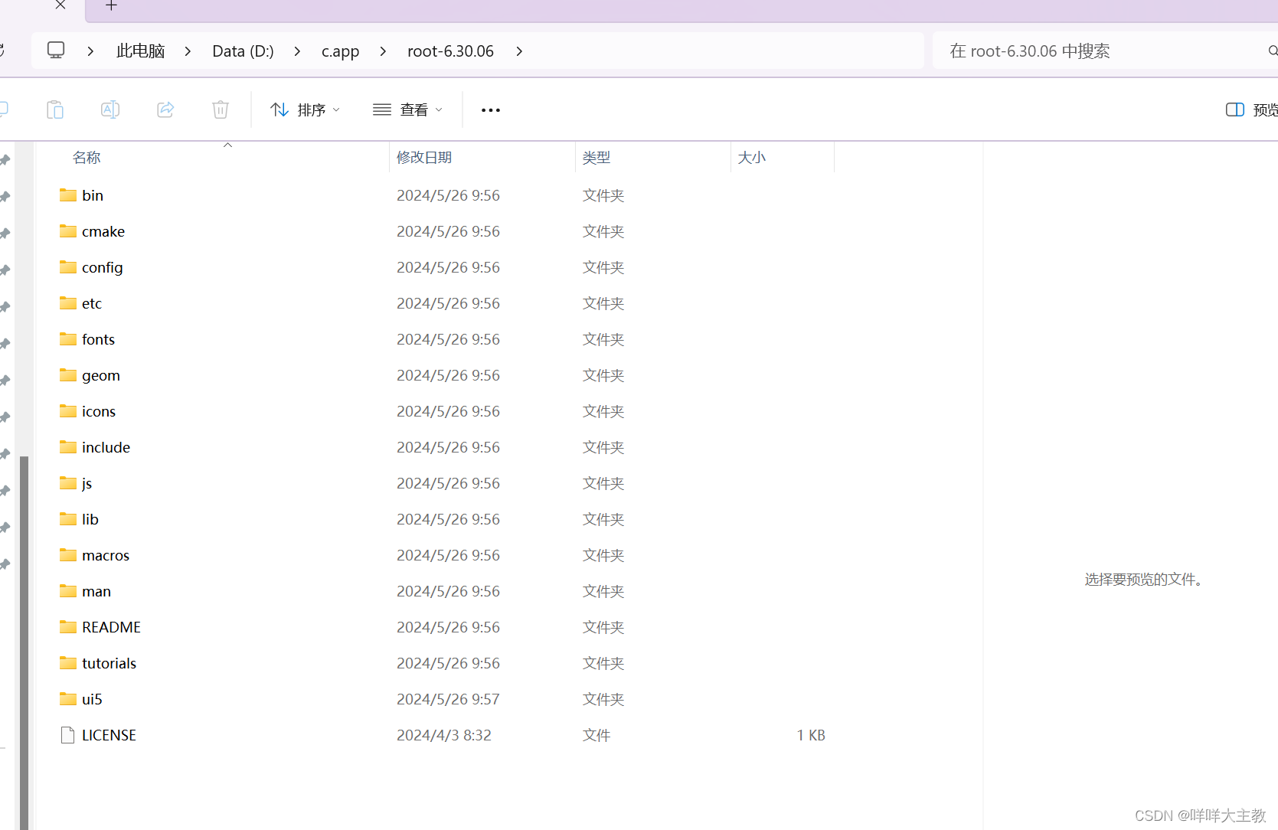Select the include folder row
The height and width of the screenshot is (830, 1278).
click(x=106, y=446)
